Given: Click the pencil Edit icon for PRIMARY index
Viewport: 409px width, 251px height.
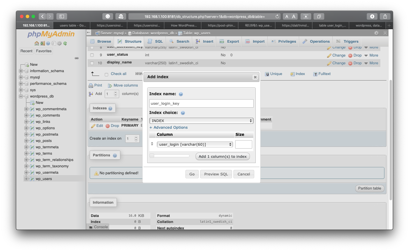Looking at the screenshot, I should (x=93, y=126).
